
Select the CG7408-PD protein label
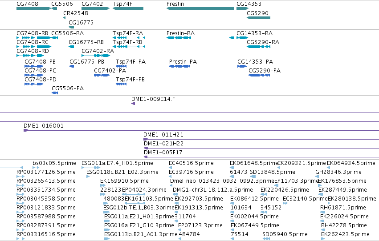(41, 80)
